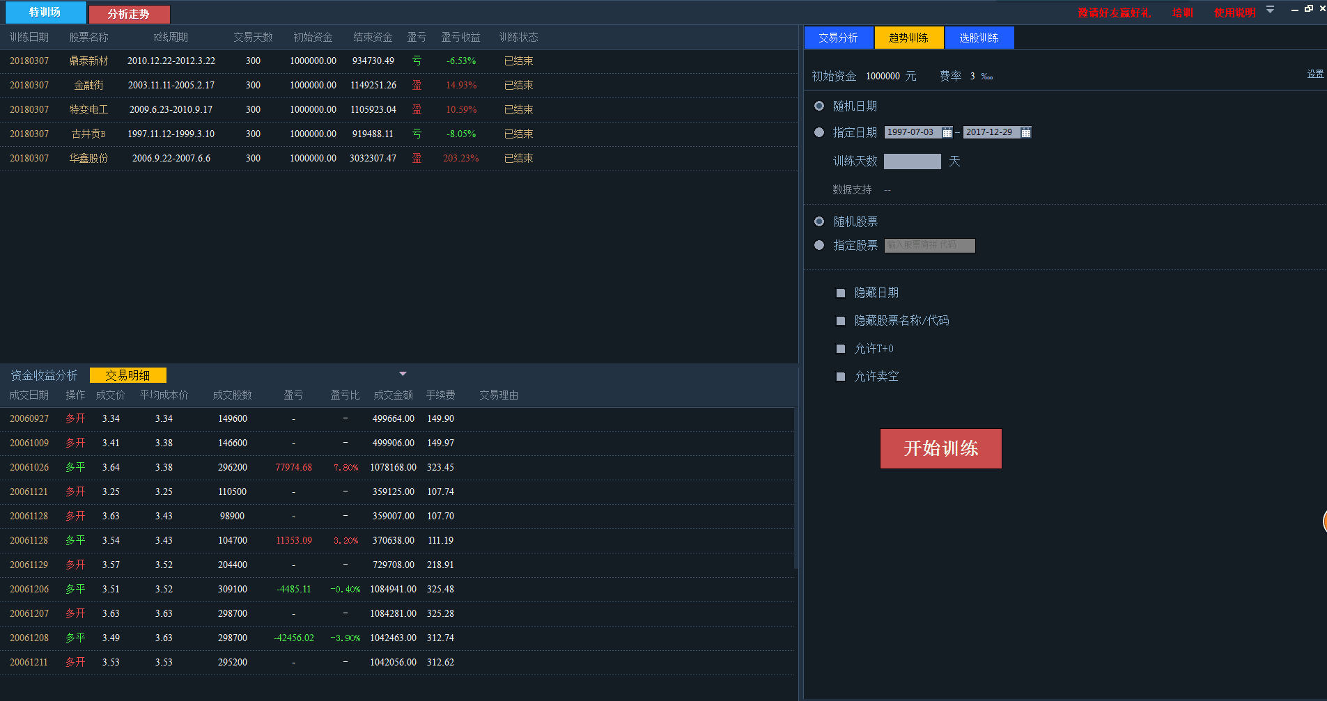Screen dimensions: 1327x701
Task: Expand the trade details panel arrow
Action: pos(403,374)
